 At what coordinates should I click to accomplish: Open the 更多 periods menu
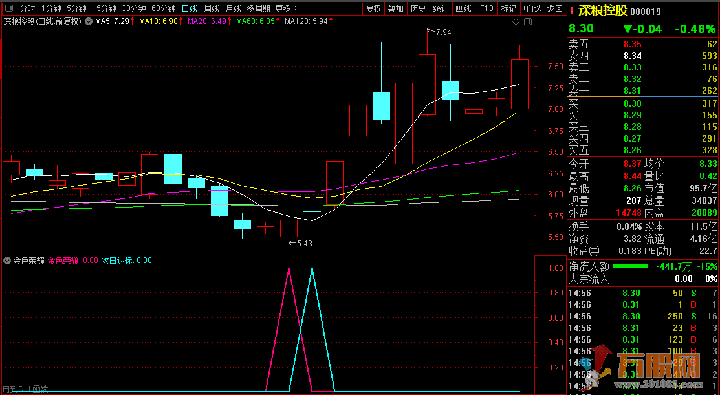286,9
